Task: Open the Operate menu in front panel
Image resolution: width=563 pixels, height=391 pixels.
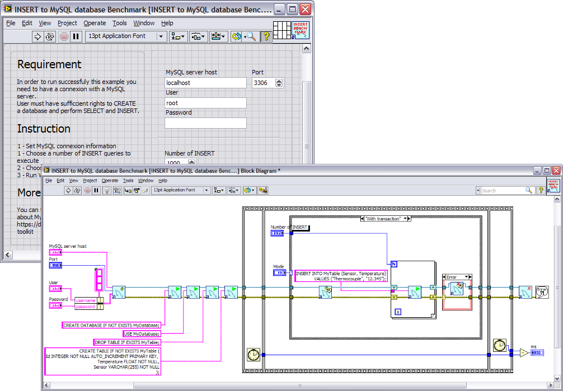Action: coord(95,23)
